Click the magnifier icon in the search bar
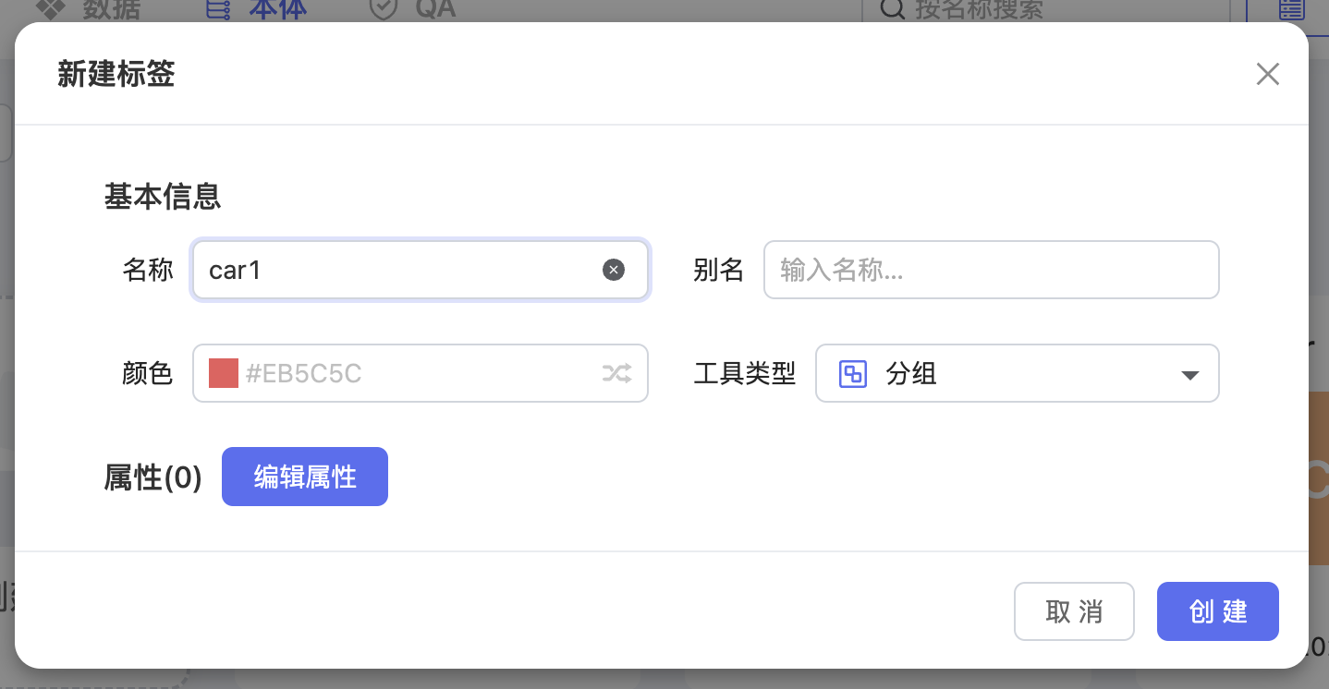This screenshot has width=1329, height=689. pos(892,9)
